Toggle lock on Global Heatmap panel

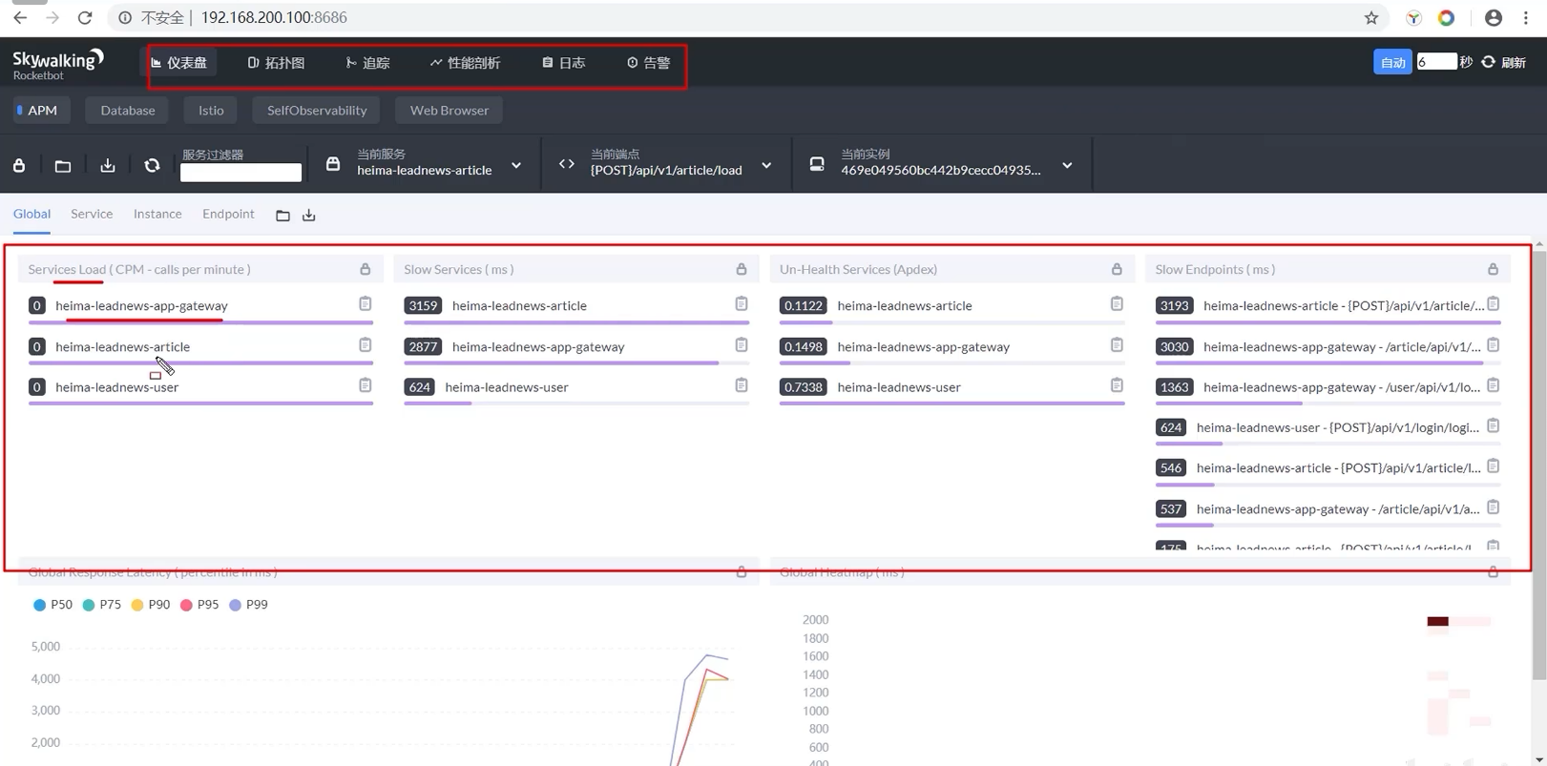coord(1493,572)
